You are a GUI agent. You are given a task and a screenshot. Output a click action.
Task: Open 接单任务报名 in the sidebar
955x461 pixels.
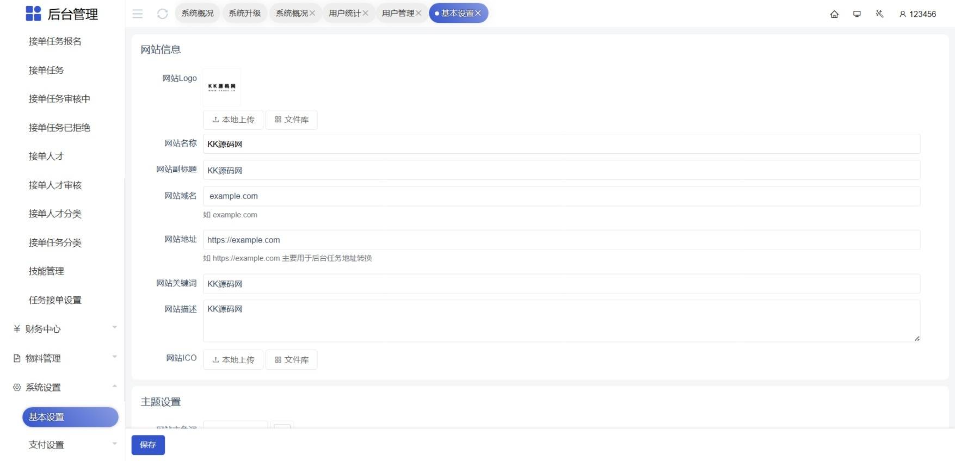click(x=55, y=41)
